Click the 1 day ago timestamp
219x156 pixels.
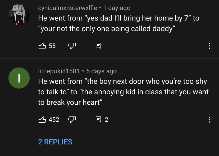pos(117,8)
